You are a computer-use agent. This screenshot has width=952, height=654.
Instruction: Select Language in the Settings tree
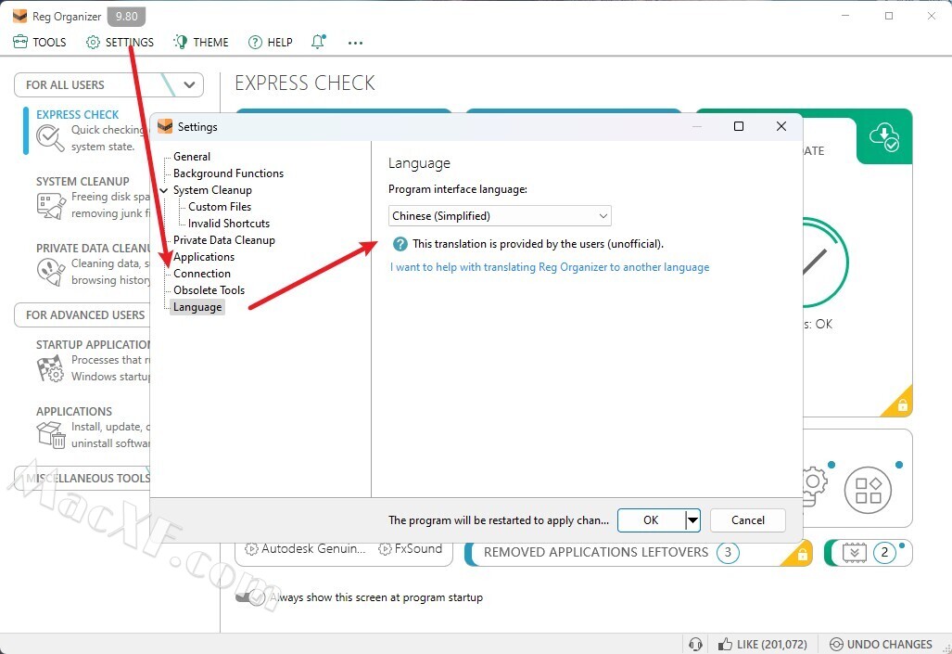point(197,307)
